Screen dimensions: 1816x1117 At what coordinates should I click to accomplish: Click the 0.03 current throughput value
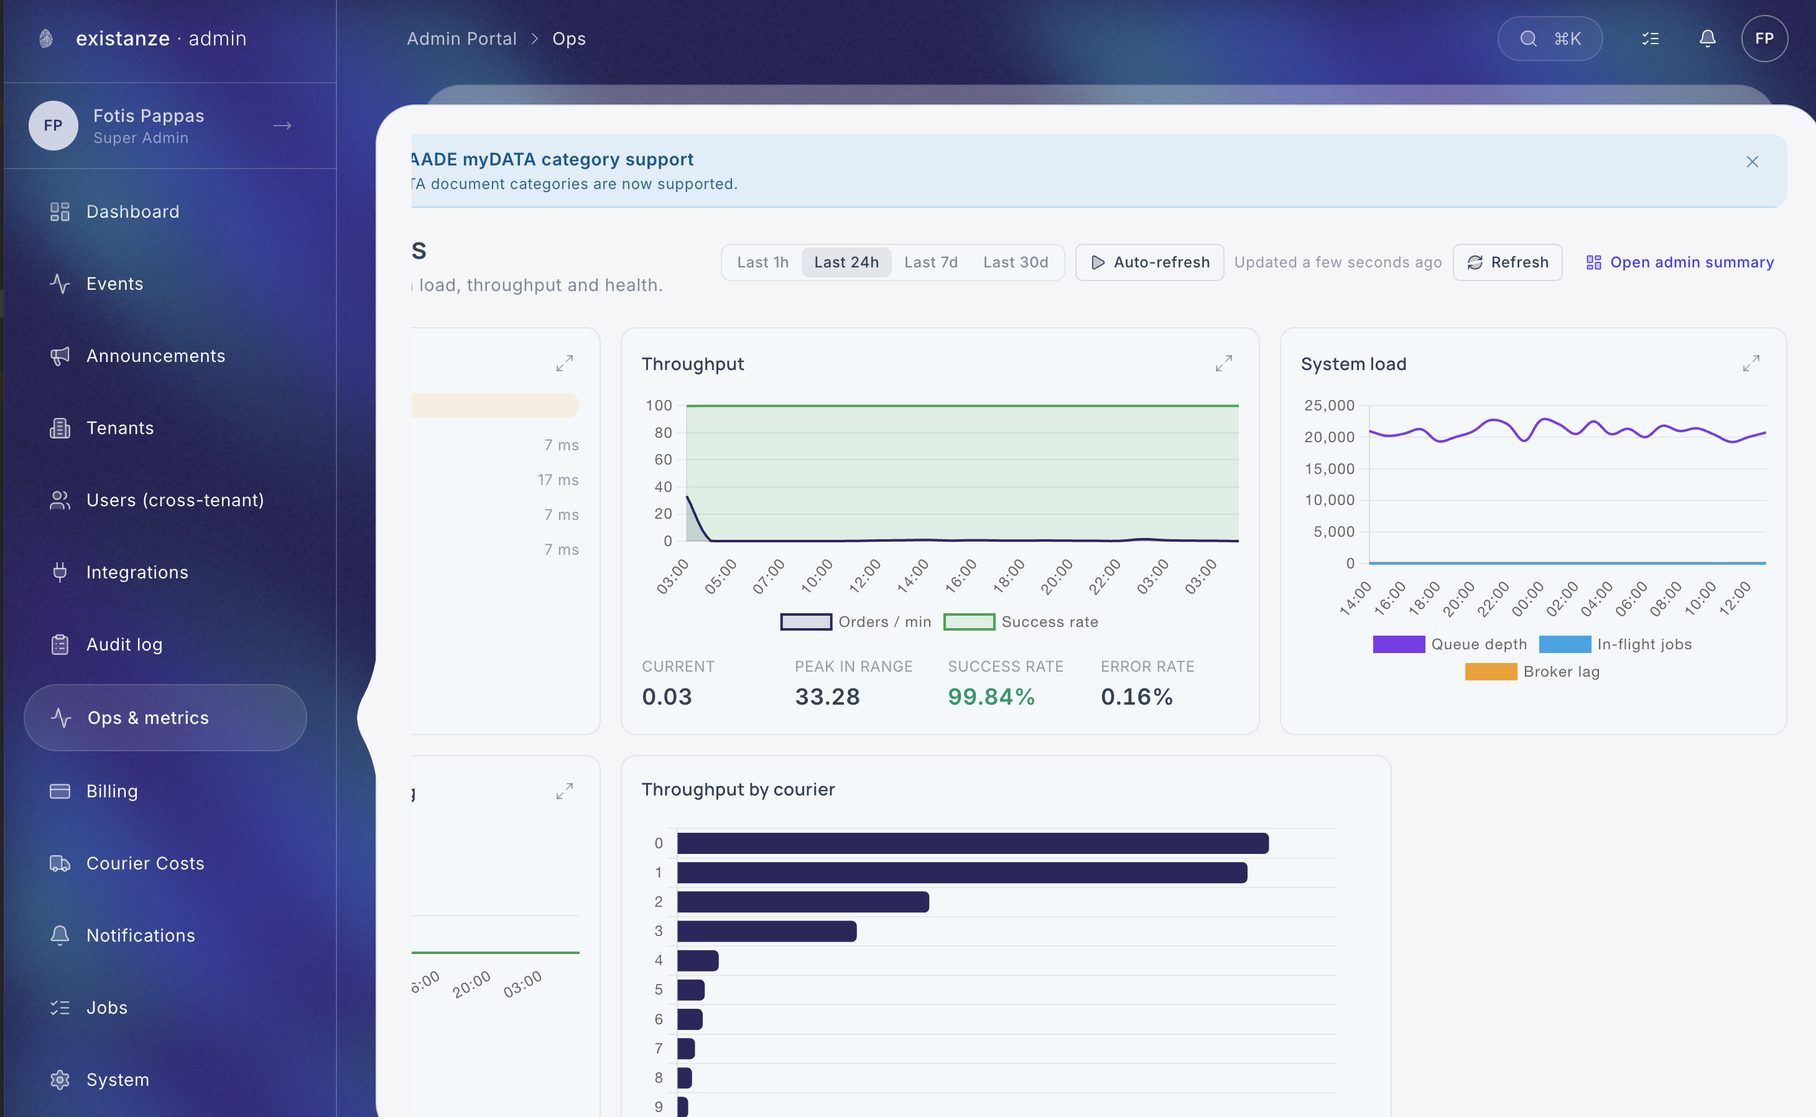pyautogui.click(x=667, y=697)
